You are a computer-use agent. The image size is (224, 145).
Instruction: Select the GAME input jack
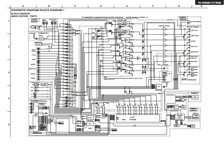(x=38, y=60)
